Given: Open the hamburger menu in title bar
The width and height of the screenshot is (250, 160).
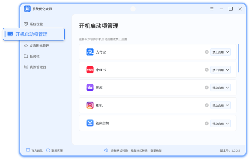Looking at the screenshot, I should pyautogui.click(x=212, y=9).
